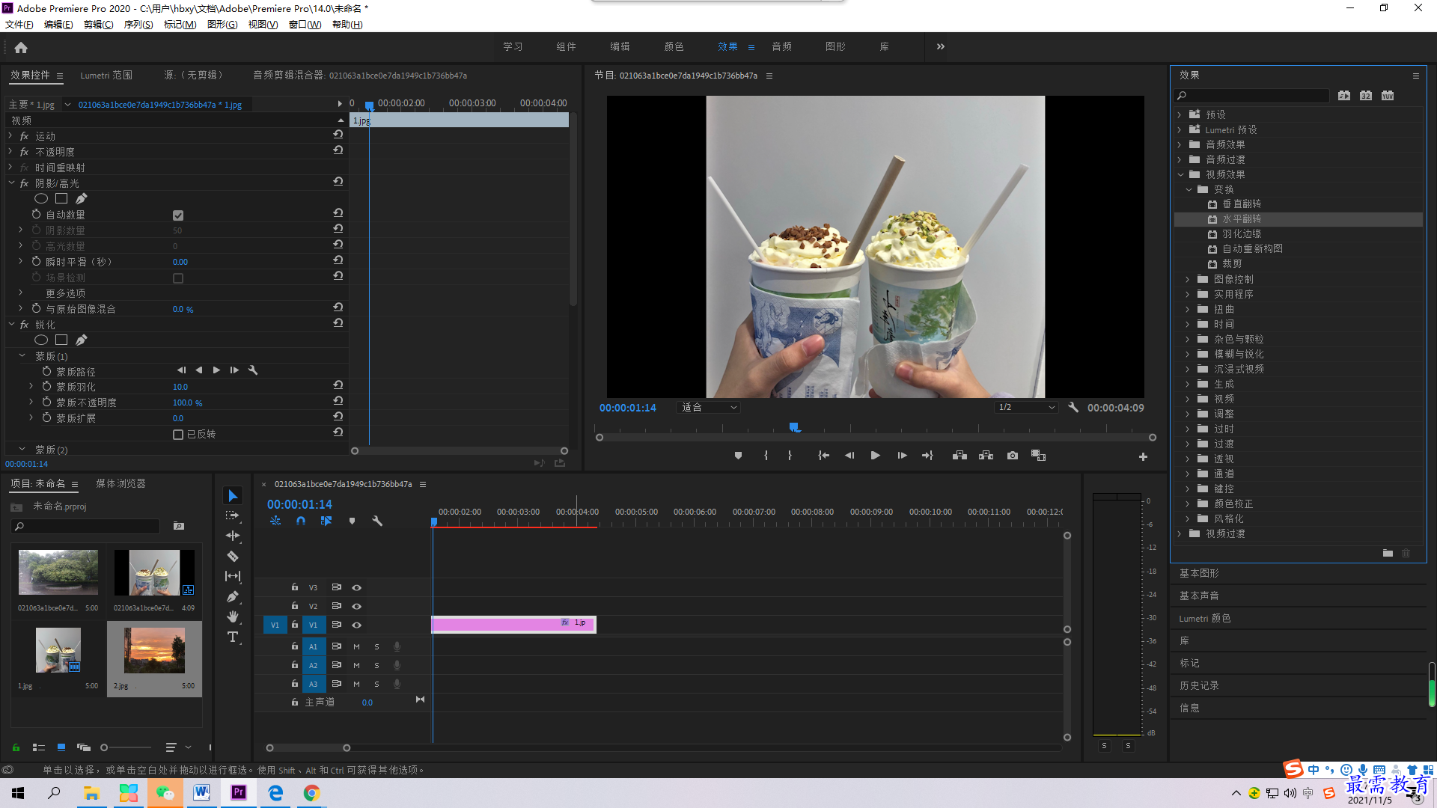Toggle lock on track A3
The image size is (1437, 808).
295,684
